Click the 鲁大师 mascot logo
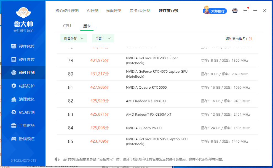This screenshot has width=273, height=168. (23, 13)
